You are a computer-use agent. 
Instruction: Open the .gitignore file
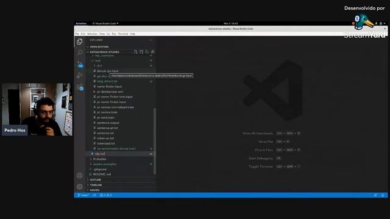119,169
